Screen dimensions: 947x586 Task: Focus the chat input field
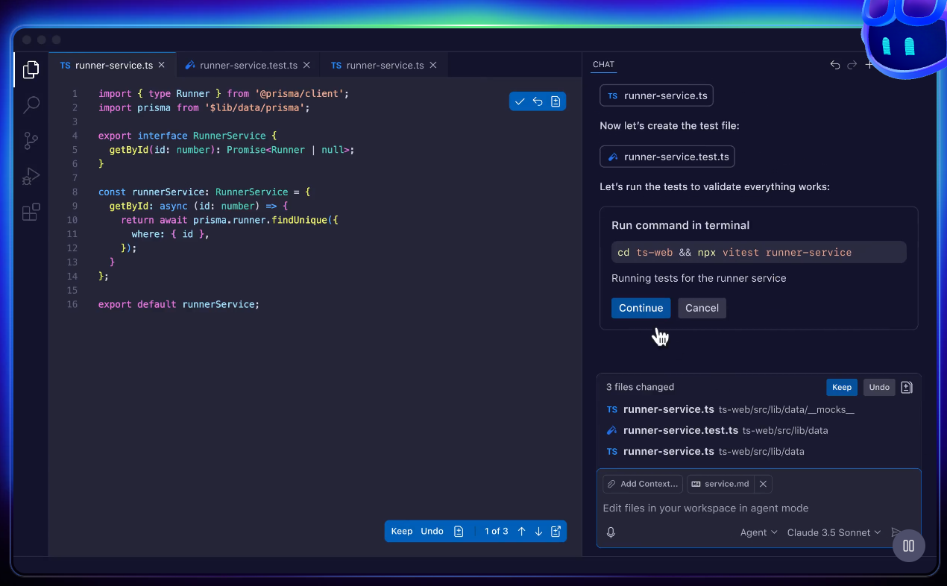pyautogui.click(x=758, y=508)
